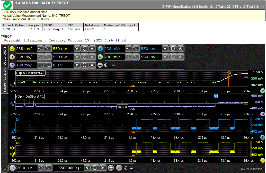
Task: Collapse horizontal controls double chevron
Action: (125, 168)
